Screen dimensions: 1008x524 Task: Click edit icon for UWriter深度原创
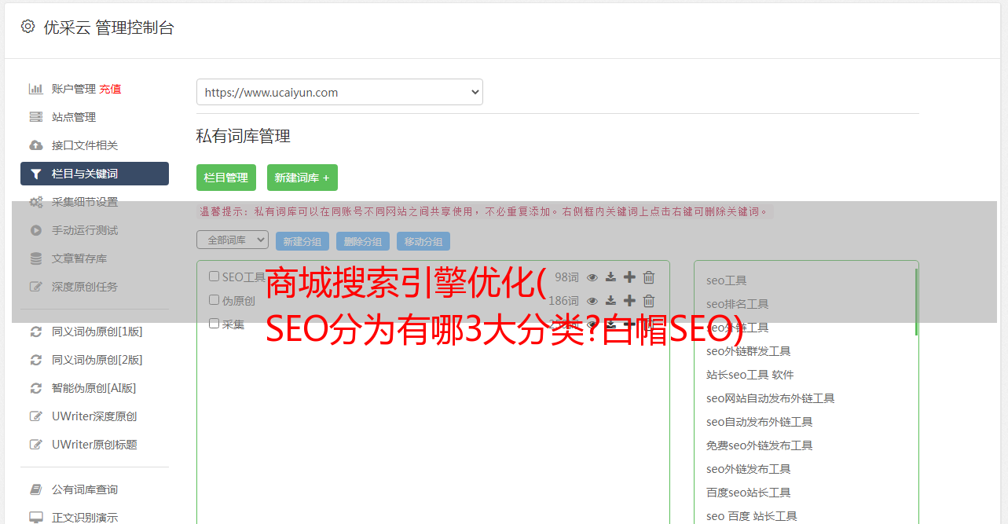[x=36, y=416]
